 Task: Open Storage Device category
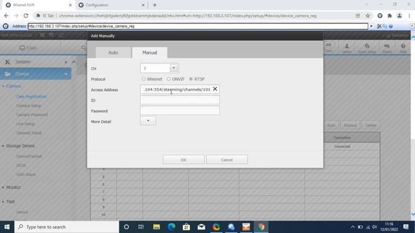point(20,146)
